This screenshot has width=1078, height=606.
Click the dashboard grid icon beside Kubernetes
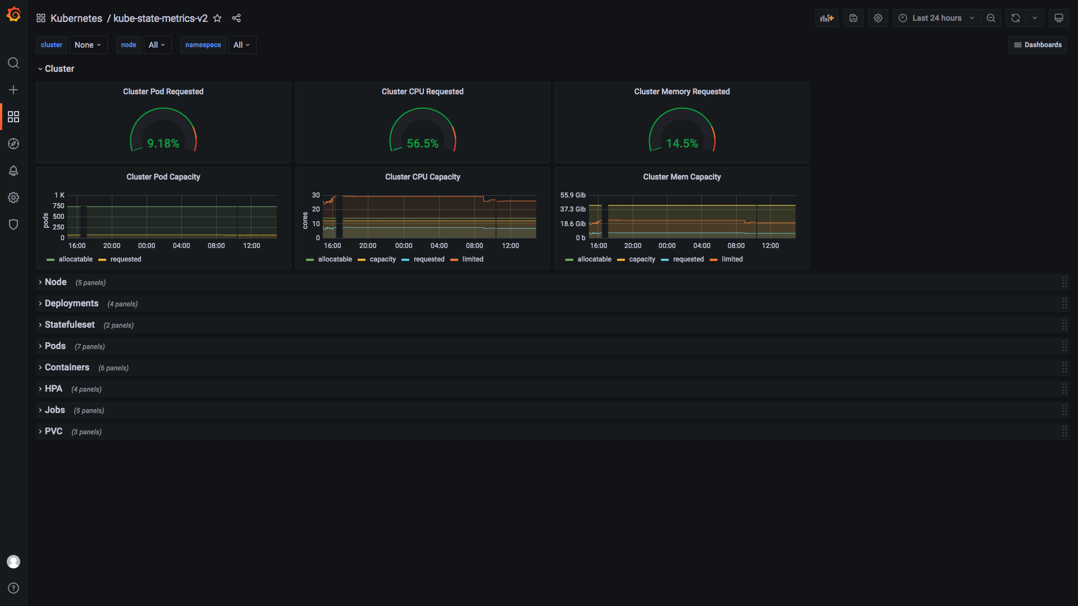41,18
